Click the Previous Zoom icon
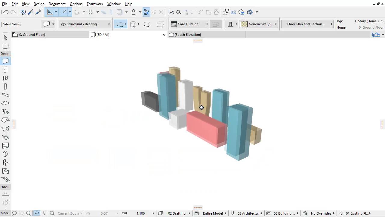This screenshot has width=385, height=217. tap(14, 213)
